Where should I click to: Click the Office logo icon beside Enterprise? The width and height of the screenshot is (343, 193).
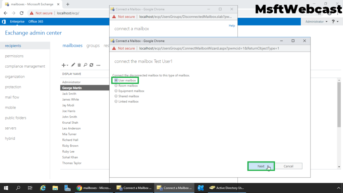4,21
